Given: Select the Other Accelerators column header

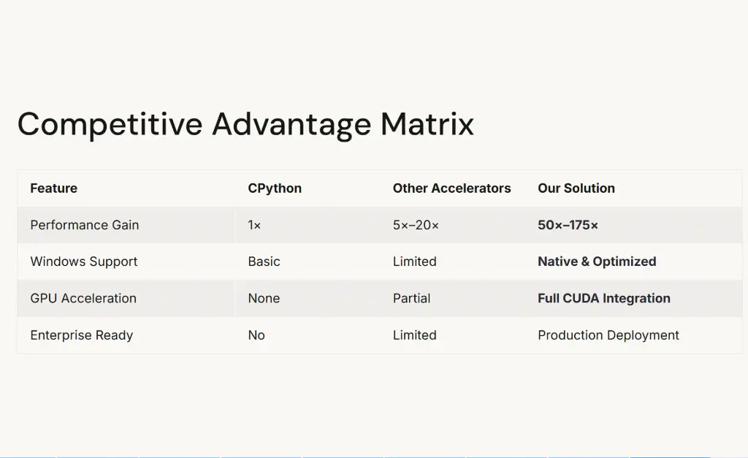Looking at the screenshot, I should pos(451,188).
